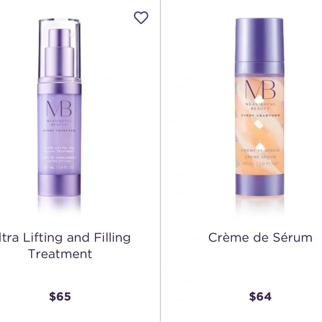The width and height of the screenshot is (322, 322).
Task: Select the $64 price label
Action: 260,296
